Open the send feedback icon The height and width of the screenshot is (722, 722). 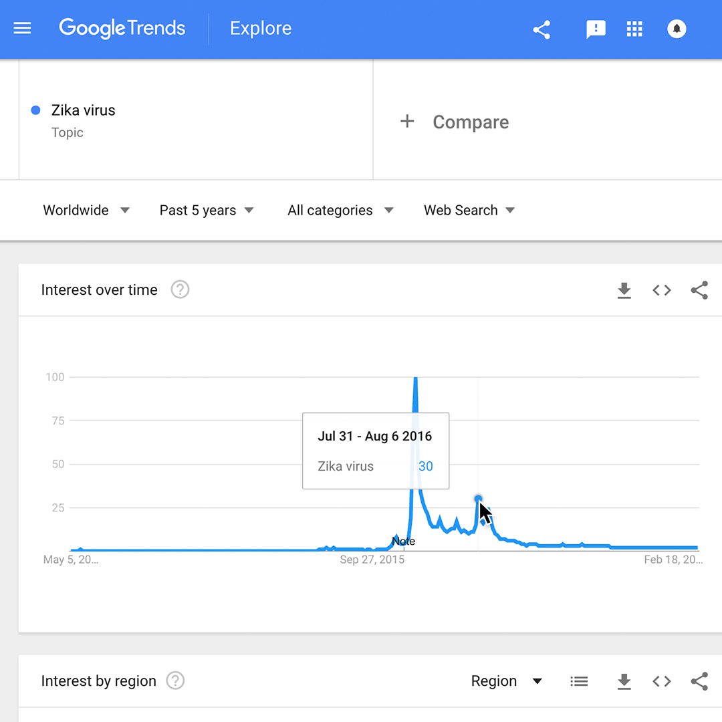coord(595,29)
